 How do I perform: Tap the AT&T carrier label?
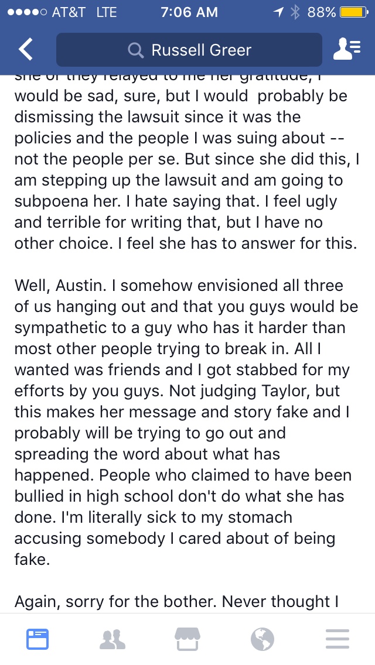[x=69, y=12]
